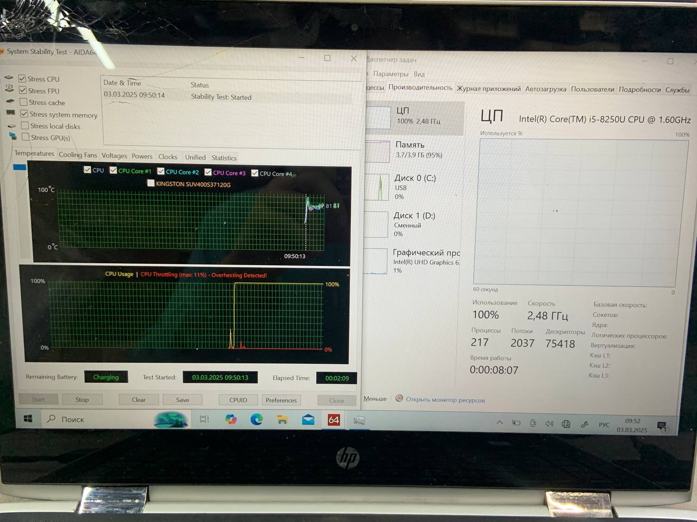This screenshot has width=697, height=522.
Task: Enable the Stress GPU(s) checkbox
Action: coord(26,138)
